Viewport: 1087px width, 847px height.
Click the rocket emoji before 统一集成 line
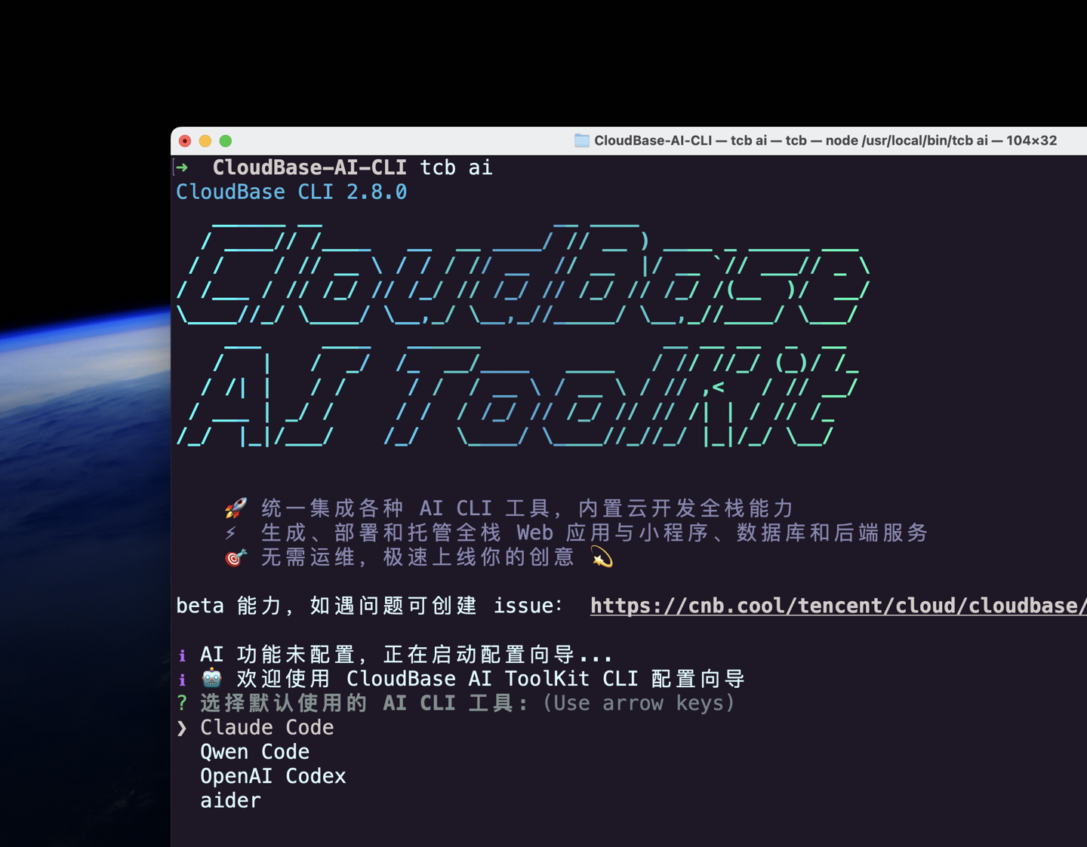236,507
